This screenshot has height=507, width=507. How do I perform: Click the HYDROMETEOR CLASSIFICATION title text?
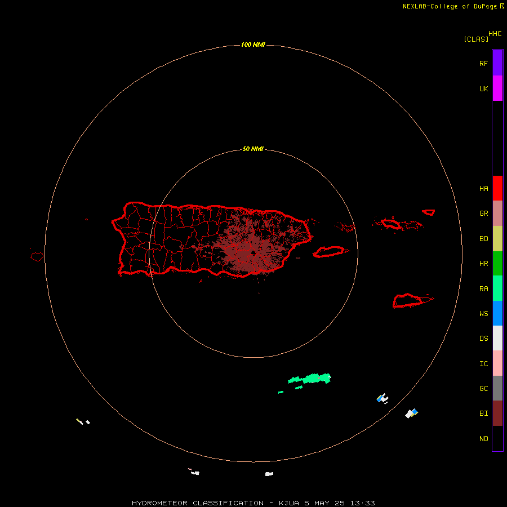tap(198, 503)
